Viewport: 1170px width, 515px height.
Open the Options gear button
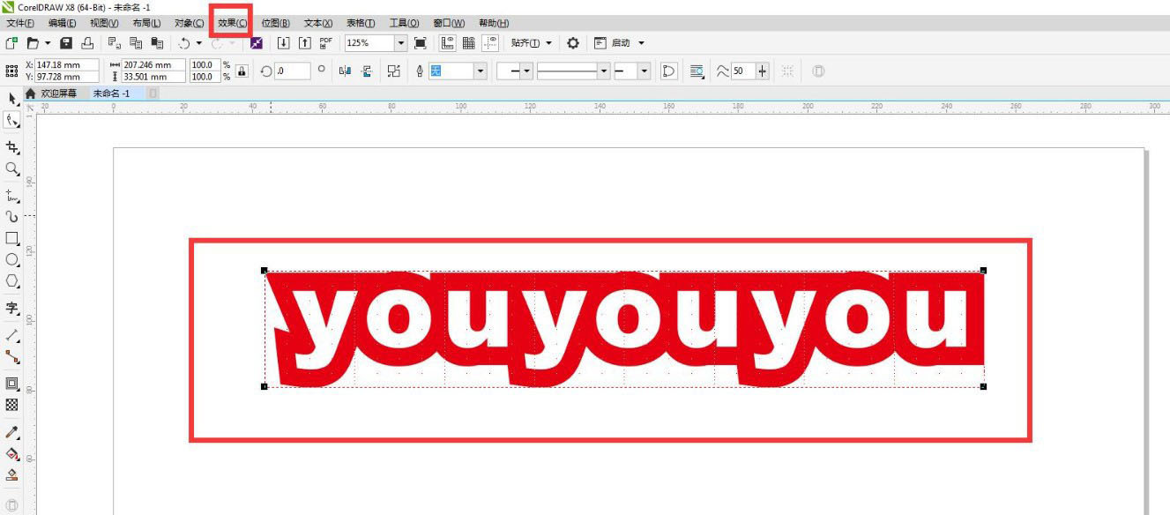click(x=573, y=43)
